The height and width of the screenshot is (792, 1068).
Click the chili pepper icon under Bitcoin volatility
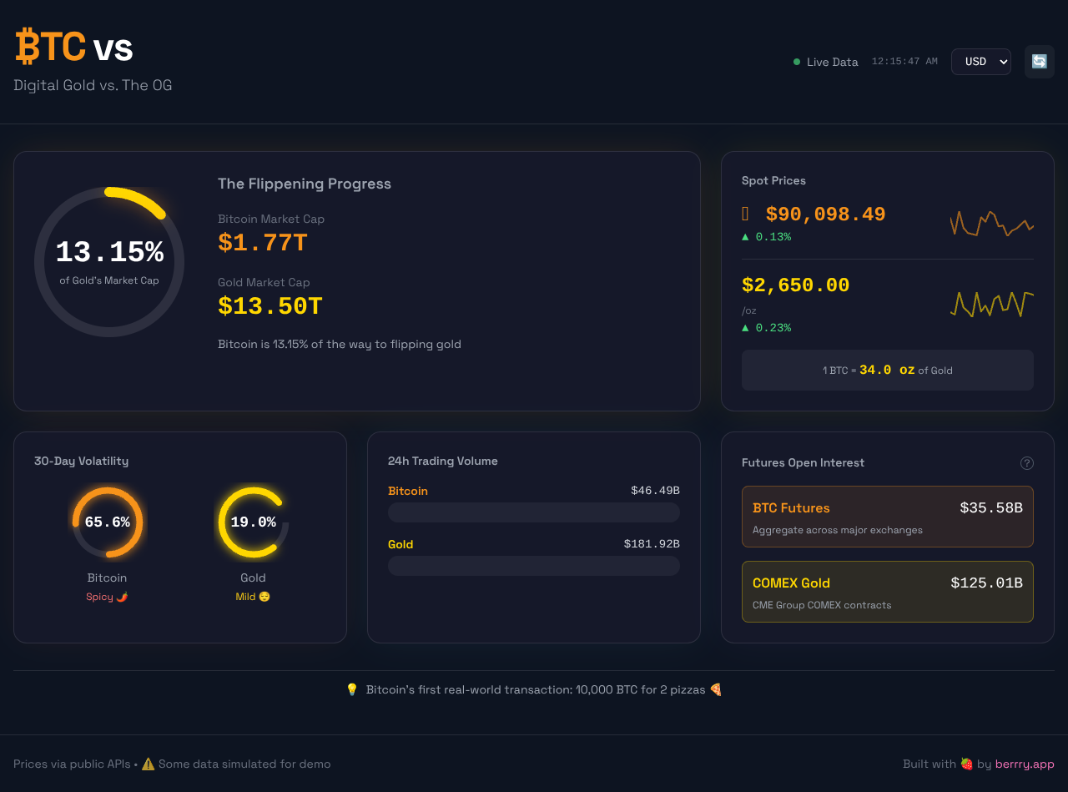120,596
